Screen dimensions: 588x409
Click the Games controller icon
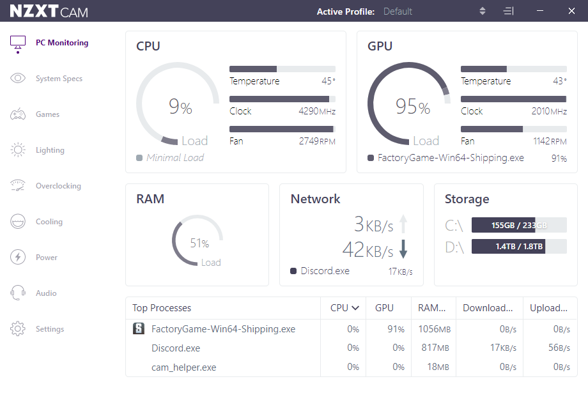18,114
